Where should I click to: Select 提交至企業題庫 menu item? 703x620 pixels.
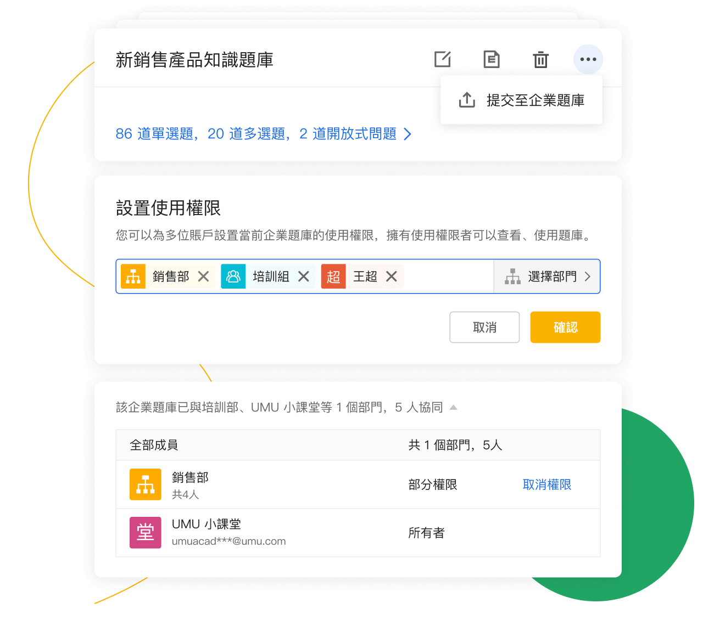[x=522, y=100]
